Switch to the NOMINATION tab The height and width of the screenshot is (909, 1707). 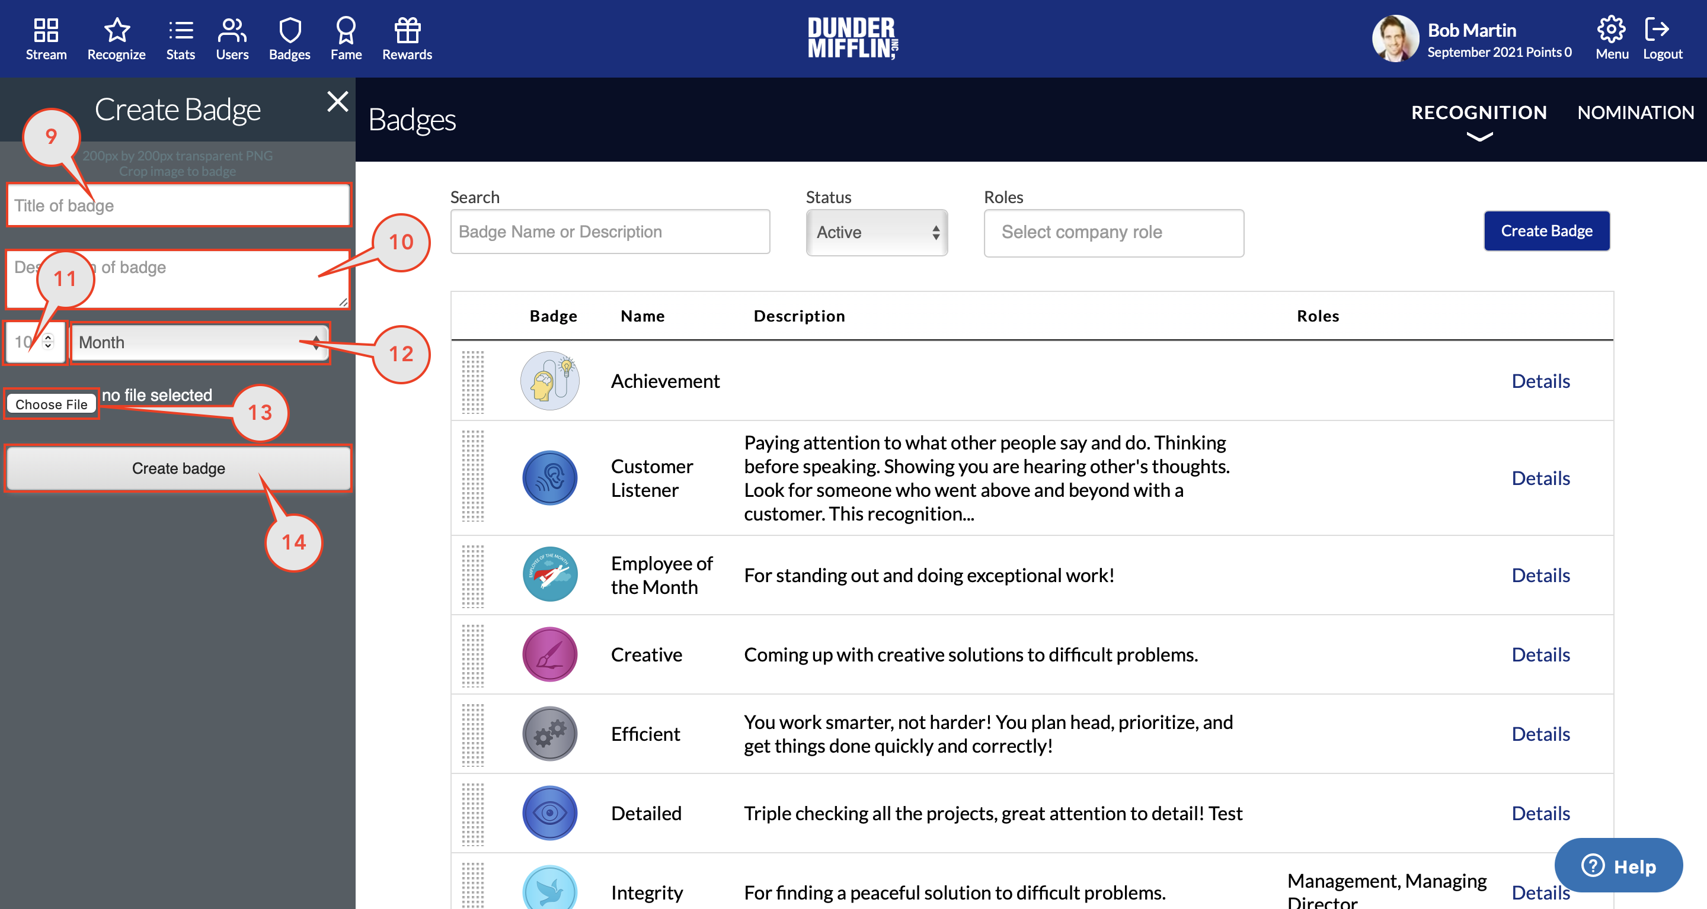[x=1635, y=113]
